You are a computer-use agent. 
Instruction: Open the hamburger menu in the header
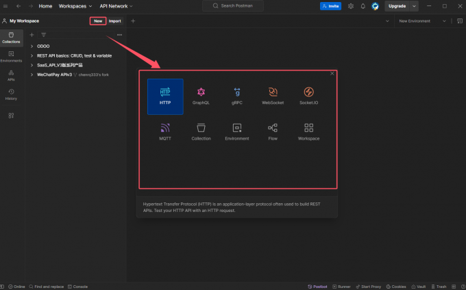pos(5,6)
